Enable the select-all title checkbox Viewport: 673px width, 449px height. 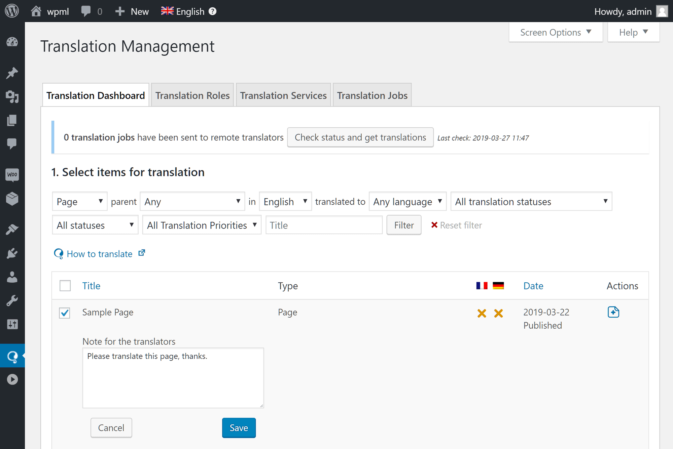(65, 286)
